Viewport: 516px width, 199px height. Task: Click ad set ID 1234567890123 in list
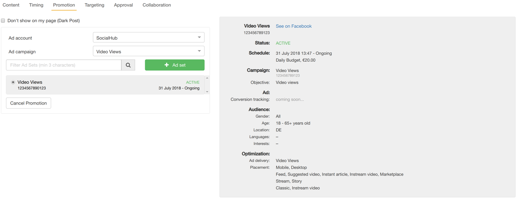tap(32, 88)
